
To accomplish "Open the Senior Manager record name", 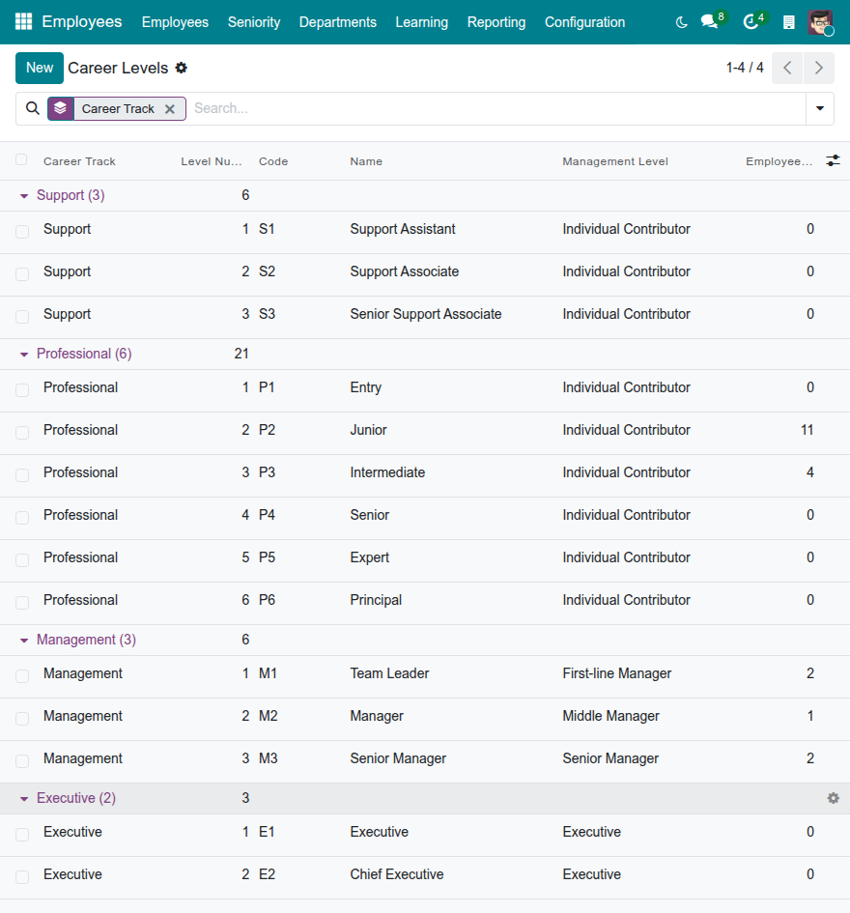I will pyautogui.click(x=398, y=758).
